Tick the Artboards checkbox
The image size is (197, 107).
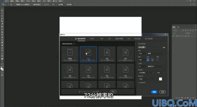(x=157, y=60)
